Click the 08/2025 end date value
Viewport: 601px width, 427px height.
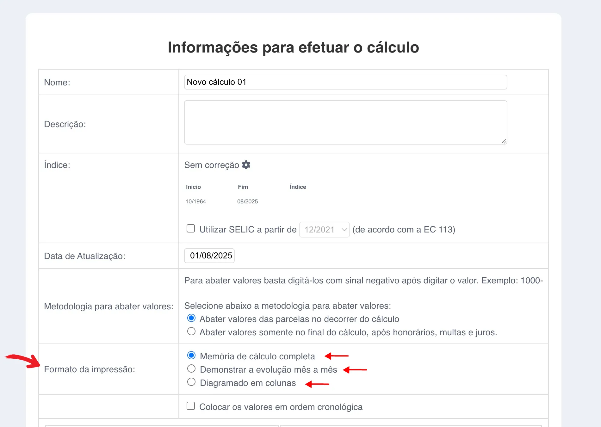pyautogui.click(x=247, y=201)
